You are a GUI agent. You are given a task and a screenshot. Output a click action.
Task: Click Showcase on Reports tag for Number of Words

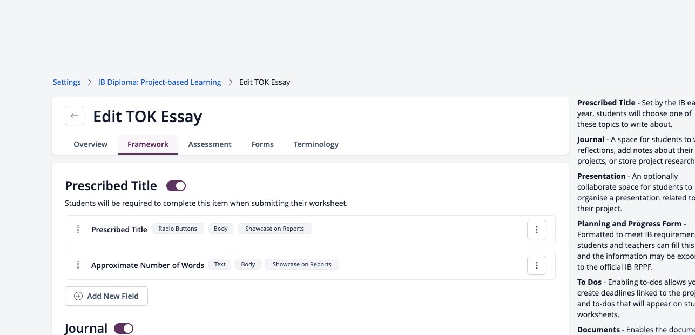click(x=302, y=264)
